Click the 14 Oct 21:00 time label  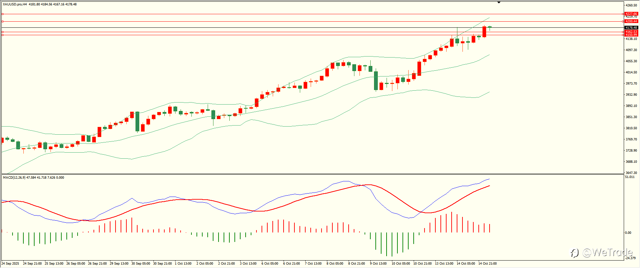488,264
